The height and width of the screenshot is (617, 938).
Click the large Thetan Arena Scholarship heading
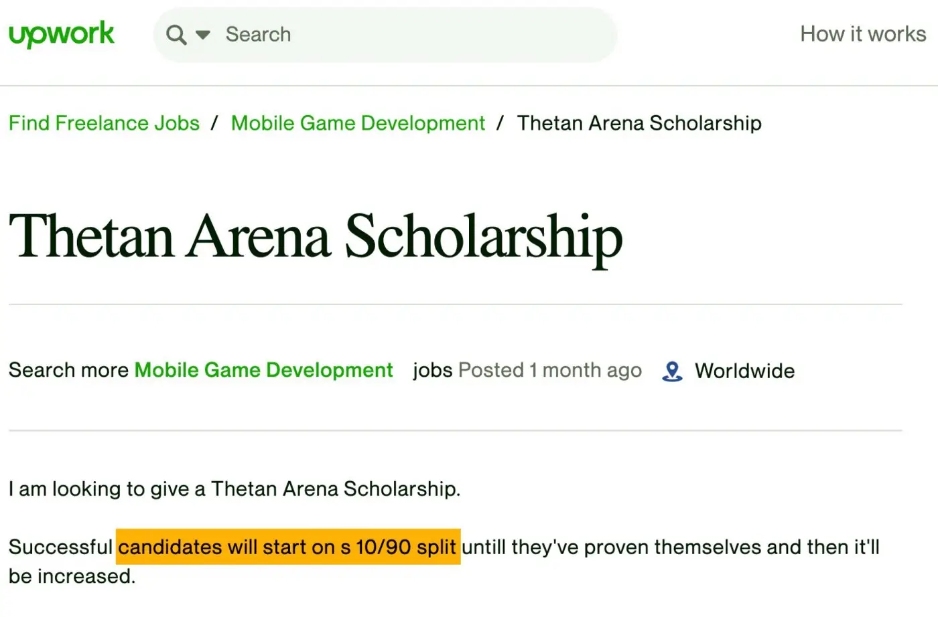coord(316,236)
